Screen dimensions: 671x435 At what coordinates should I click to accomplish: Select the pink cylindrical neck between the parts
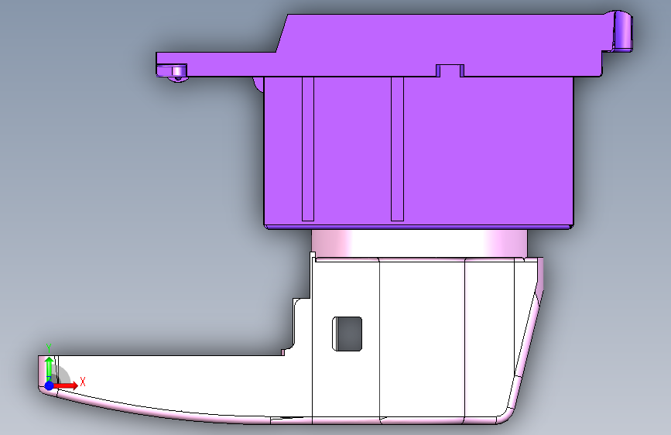(x=419, y=243)
